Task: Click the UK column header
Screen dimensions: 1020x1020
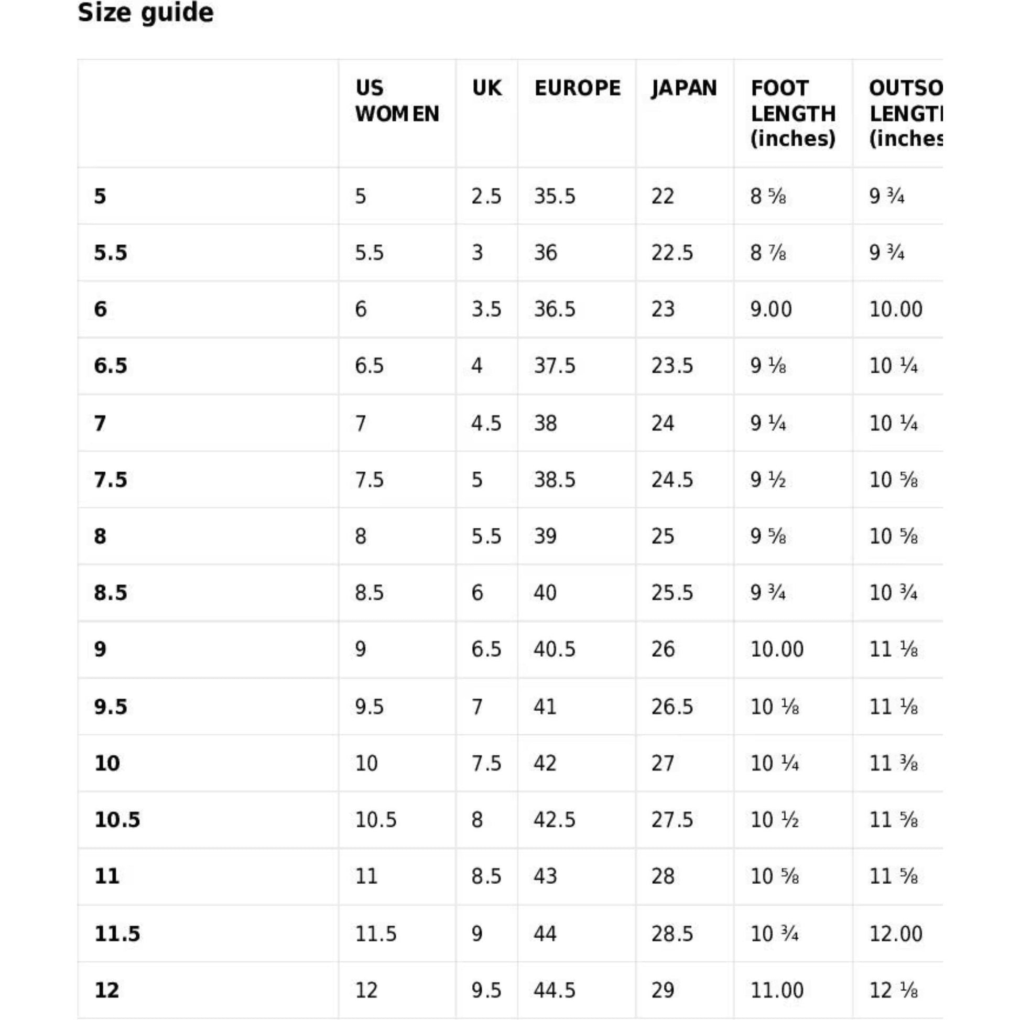Action: click(486, 88)
